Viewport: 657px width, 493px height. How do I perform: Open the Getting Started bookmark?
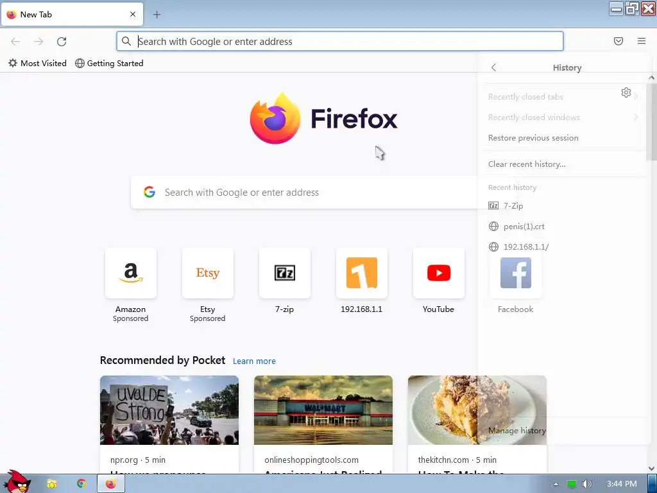[109, 64]
